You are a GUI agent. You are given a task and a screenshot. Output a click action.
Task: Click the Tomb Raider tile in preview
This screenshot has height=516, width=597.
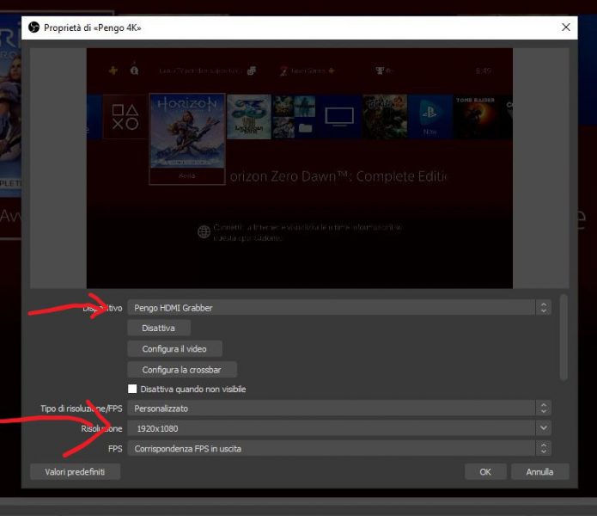(x=475, y=117)
